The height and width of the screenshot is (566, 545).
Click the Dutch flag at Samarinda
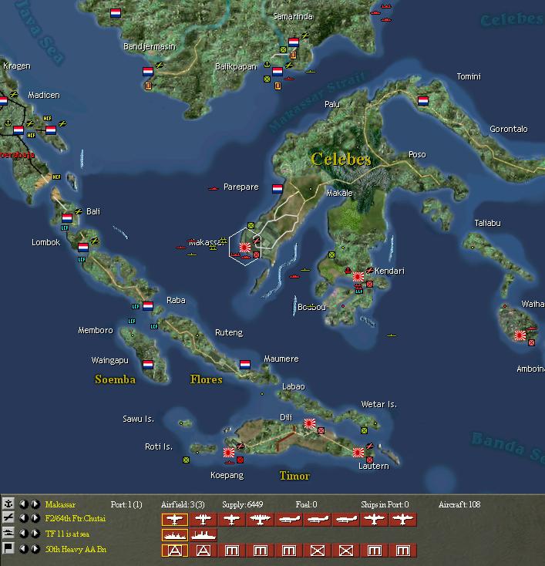(x=294, y=42)
